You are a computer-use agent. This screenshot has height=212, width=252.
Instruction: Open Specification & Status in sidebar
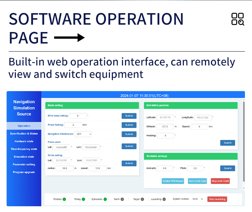(24, 133)
